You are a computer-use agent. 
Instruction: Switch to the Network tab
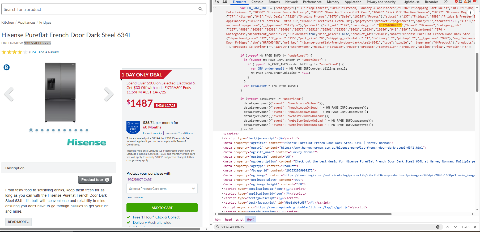[x=291, y=2]
